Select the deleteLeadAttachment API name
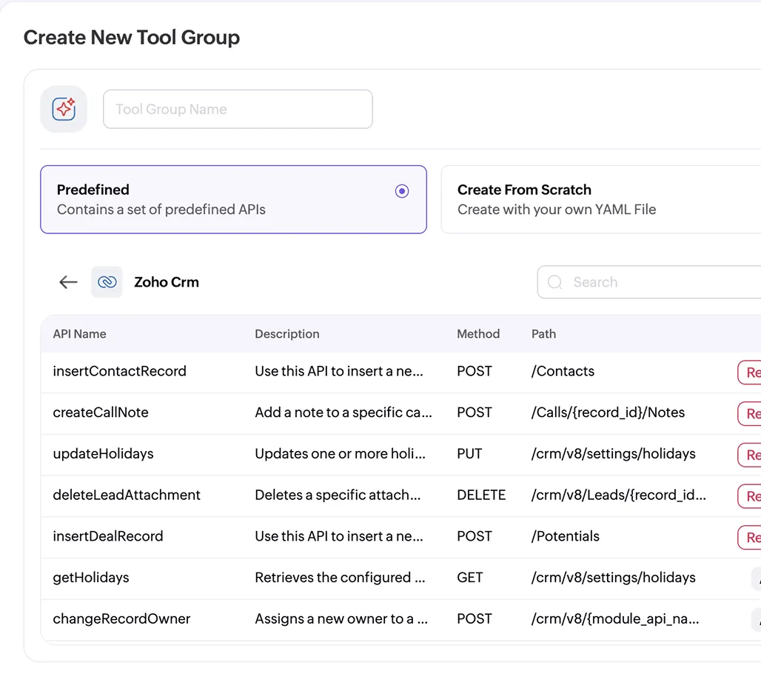This screenshot has height=674, width=761. (126, 495)
